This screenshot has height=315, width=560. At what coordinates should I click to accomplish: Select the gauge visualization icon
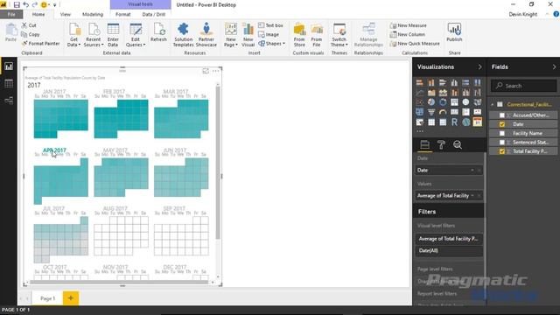pos(443,112)
